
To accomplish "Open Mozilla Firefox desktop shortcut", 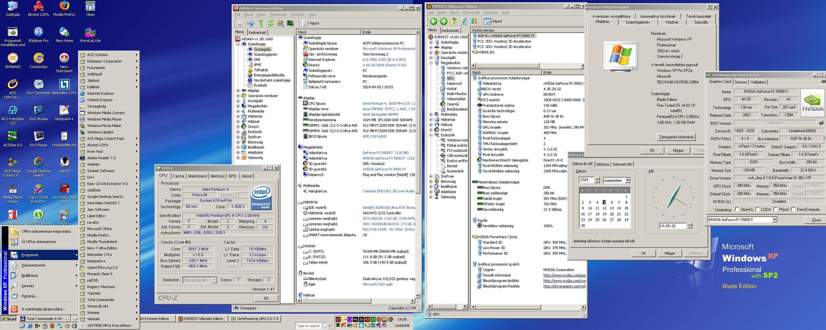I will tap(64, 8).
